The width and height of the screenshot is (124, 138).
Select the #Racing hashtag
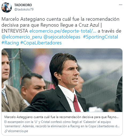coord(10,43)
